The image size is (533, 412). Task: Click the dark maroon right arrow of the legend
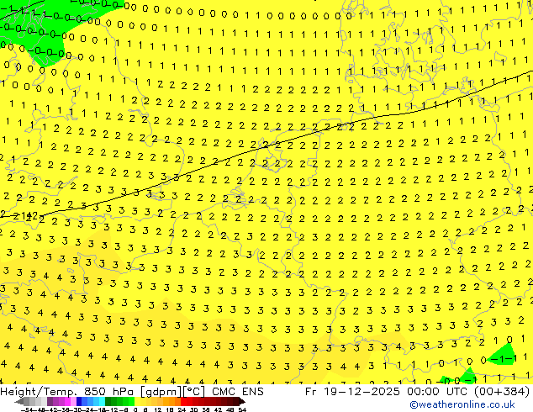[x=242, y=401]
